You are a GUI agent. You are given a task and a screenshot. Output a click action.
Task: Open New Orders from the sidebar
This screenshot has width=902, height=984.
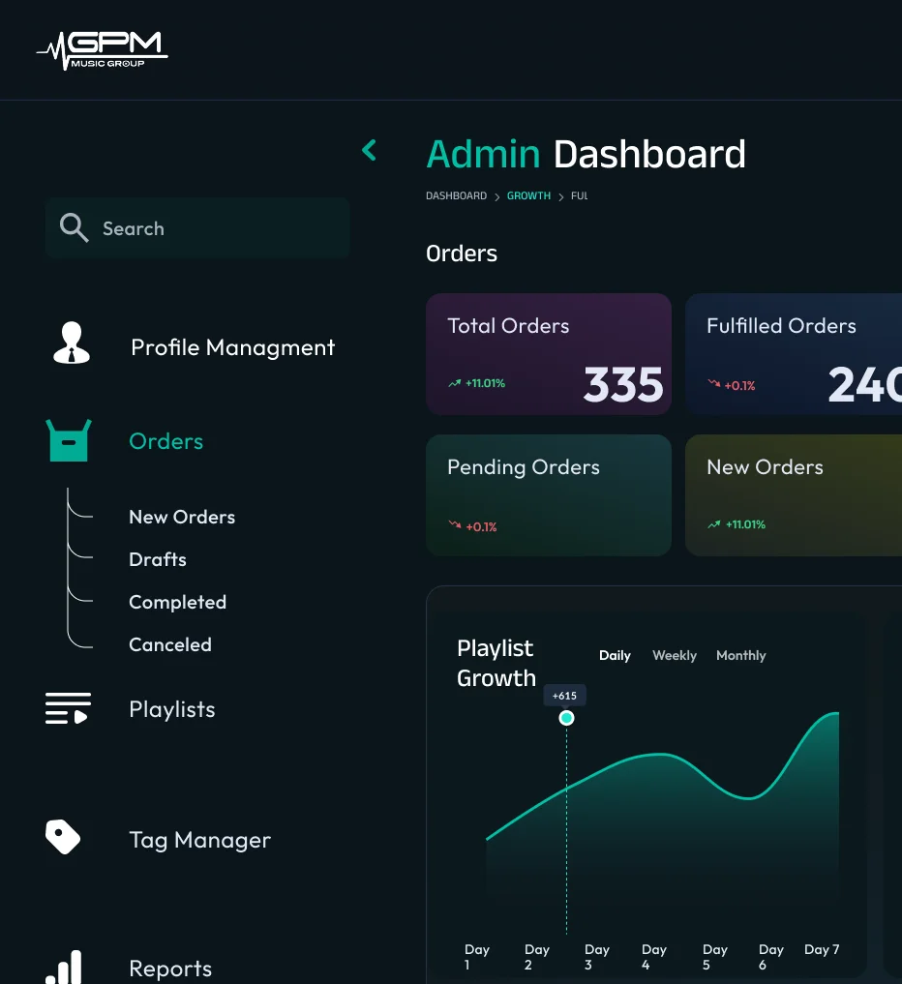(182, 517)
